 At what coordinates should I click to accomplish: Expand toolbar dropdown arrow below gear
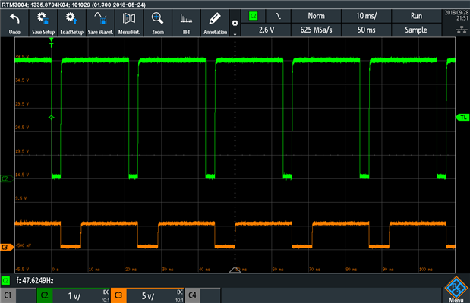(x=235, y=34)
